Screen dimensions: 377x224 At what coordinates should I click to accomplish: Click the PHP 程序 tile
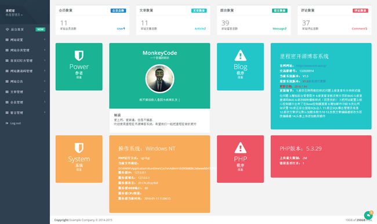point(240,159)
